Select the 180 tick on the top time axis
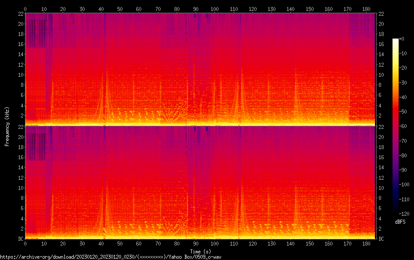 coord(366,9)
